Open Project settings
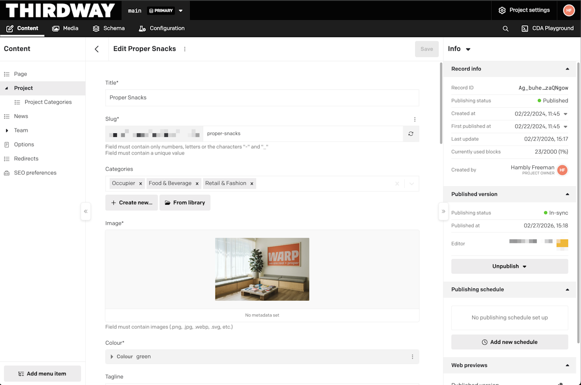 (x=524, y=10)
